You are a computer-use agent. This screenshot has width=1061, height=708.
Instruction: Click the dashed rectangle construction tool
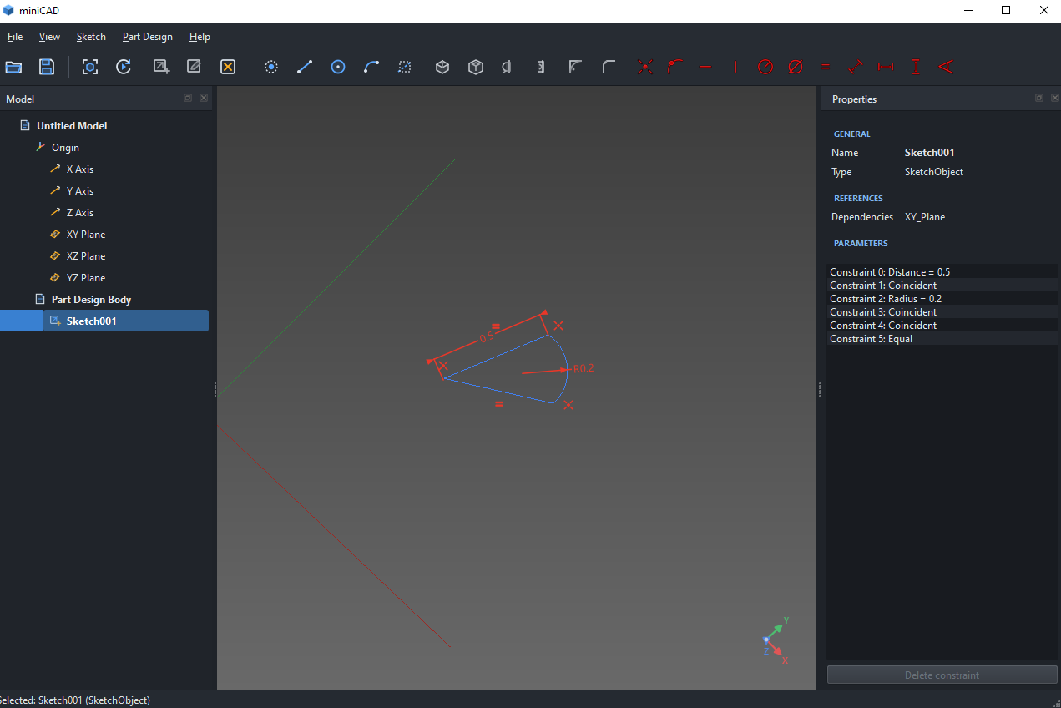tap(405, 67)
